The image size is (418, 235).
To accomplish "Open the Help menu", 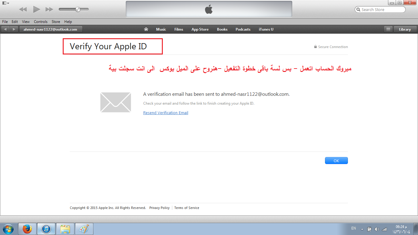I will pyautogui.click(x=68, y=22).
